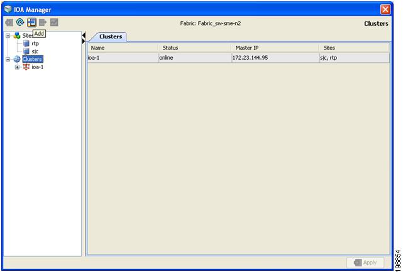Click the Sites tree node icon
The image size is (403, 272).
click(x=17, y=35)
